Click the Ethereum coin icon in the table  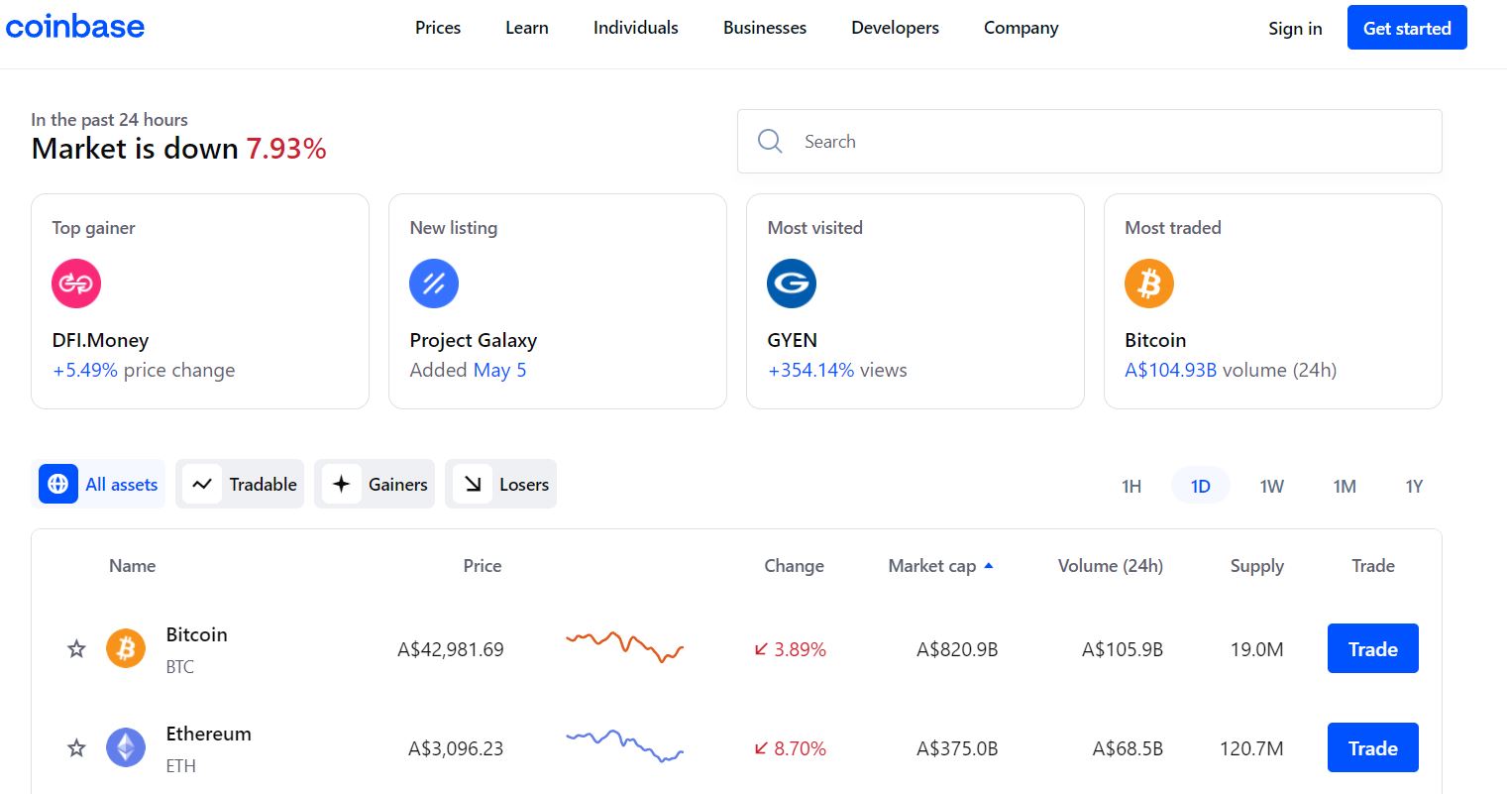click(126, 747)
